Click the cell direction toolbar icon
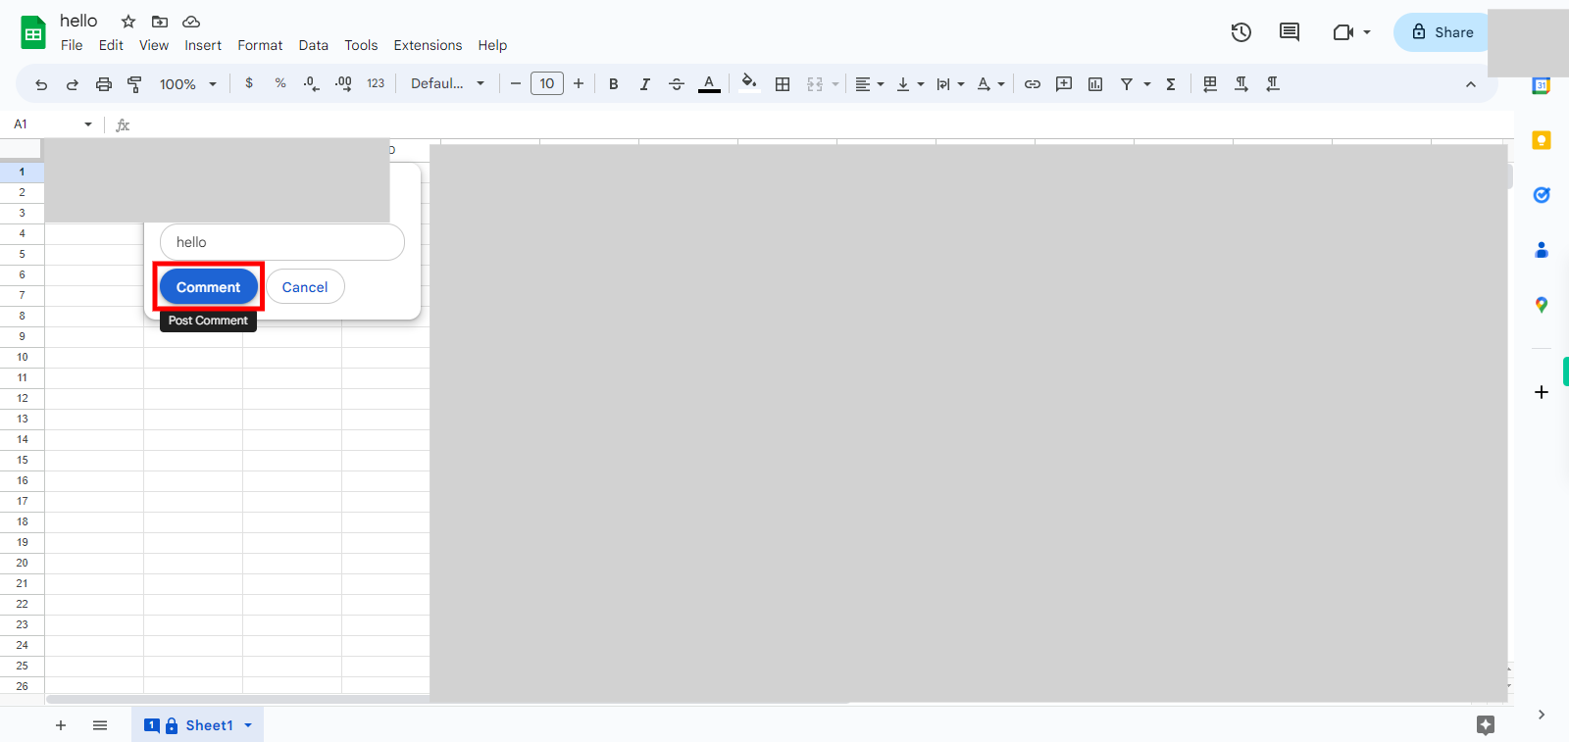Image resolution: width=1569 pixels, height=742 pixels. 1210,84
